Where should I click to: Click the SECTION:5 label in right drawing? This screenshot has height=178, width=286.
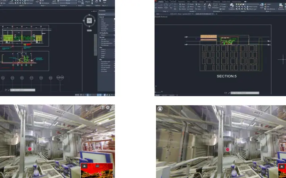coord(226,76)
